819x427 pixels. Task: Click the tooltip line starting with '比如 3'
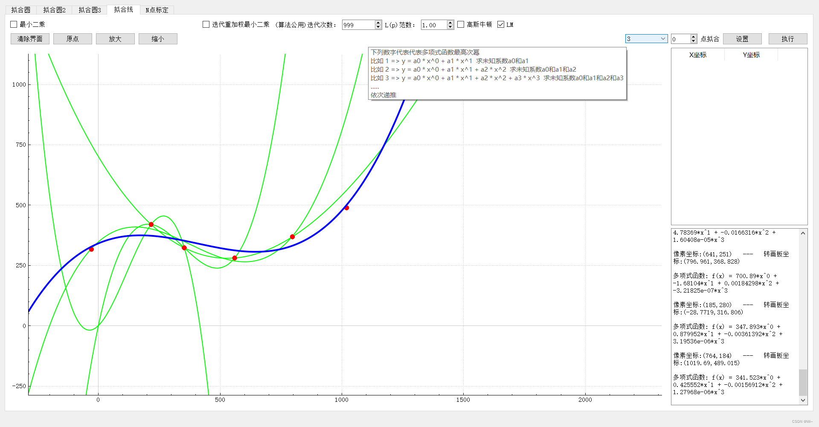point(497,78)
